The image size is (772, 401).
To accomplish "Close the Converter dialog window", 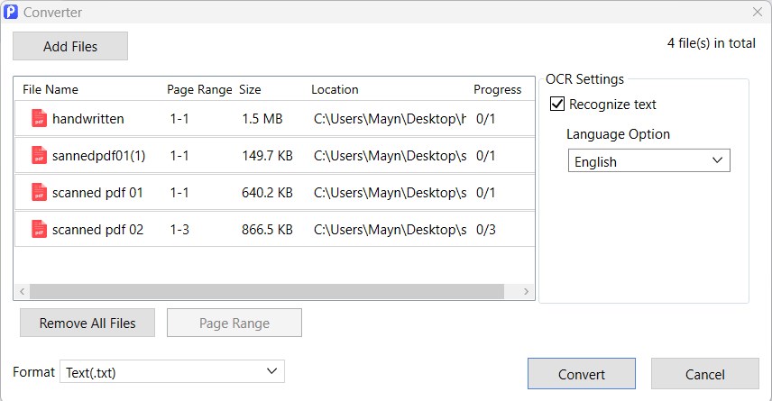I will (758, 12).
